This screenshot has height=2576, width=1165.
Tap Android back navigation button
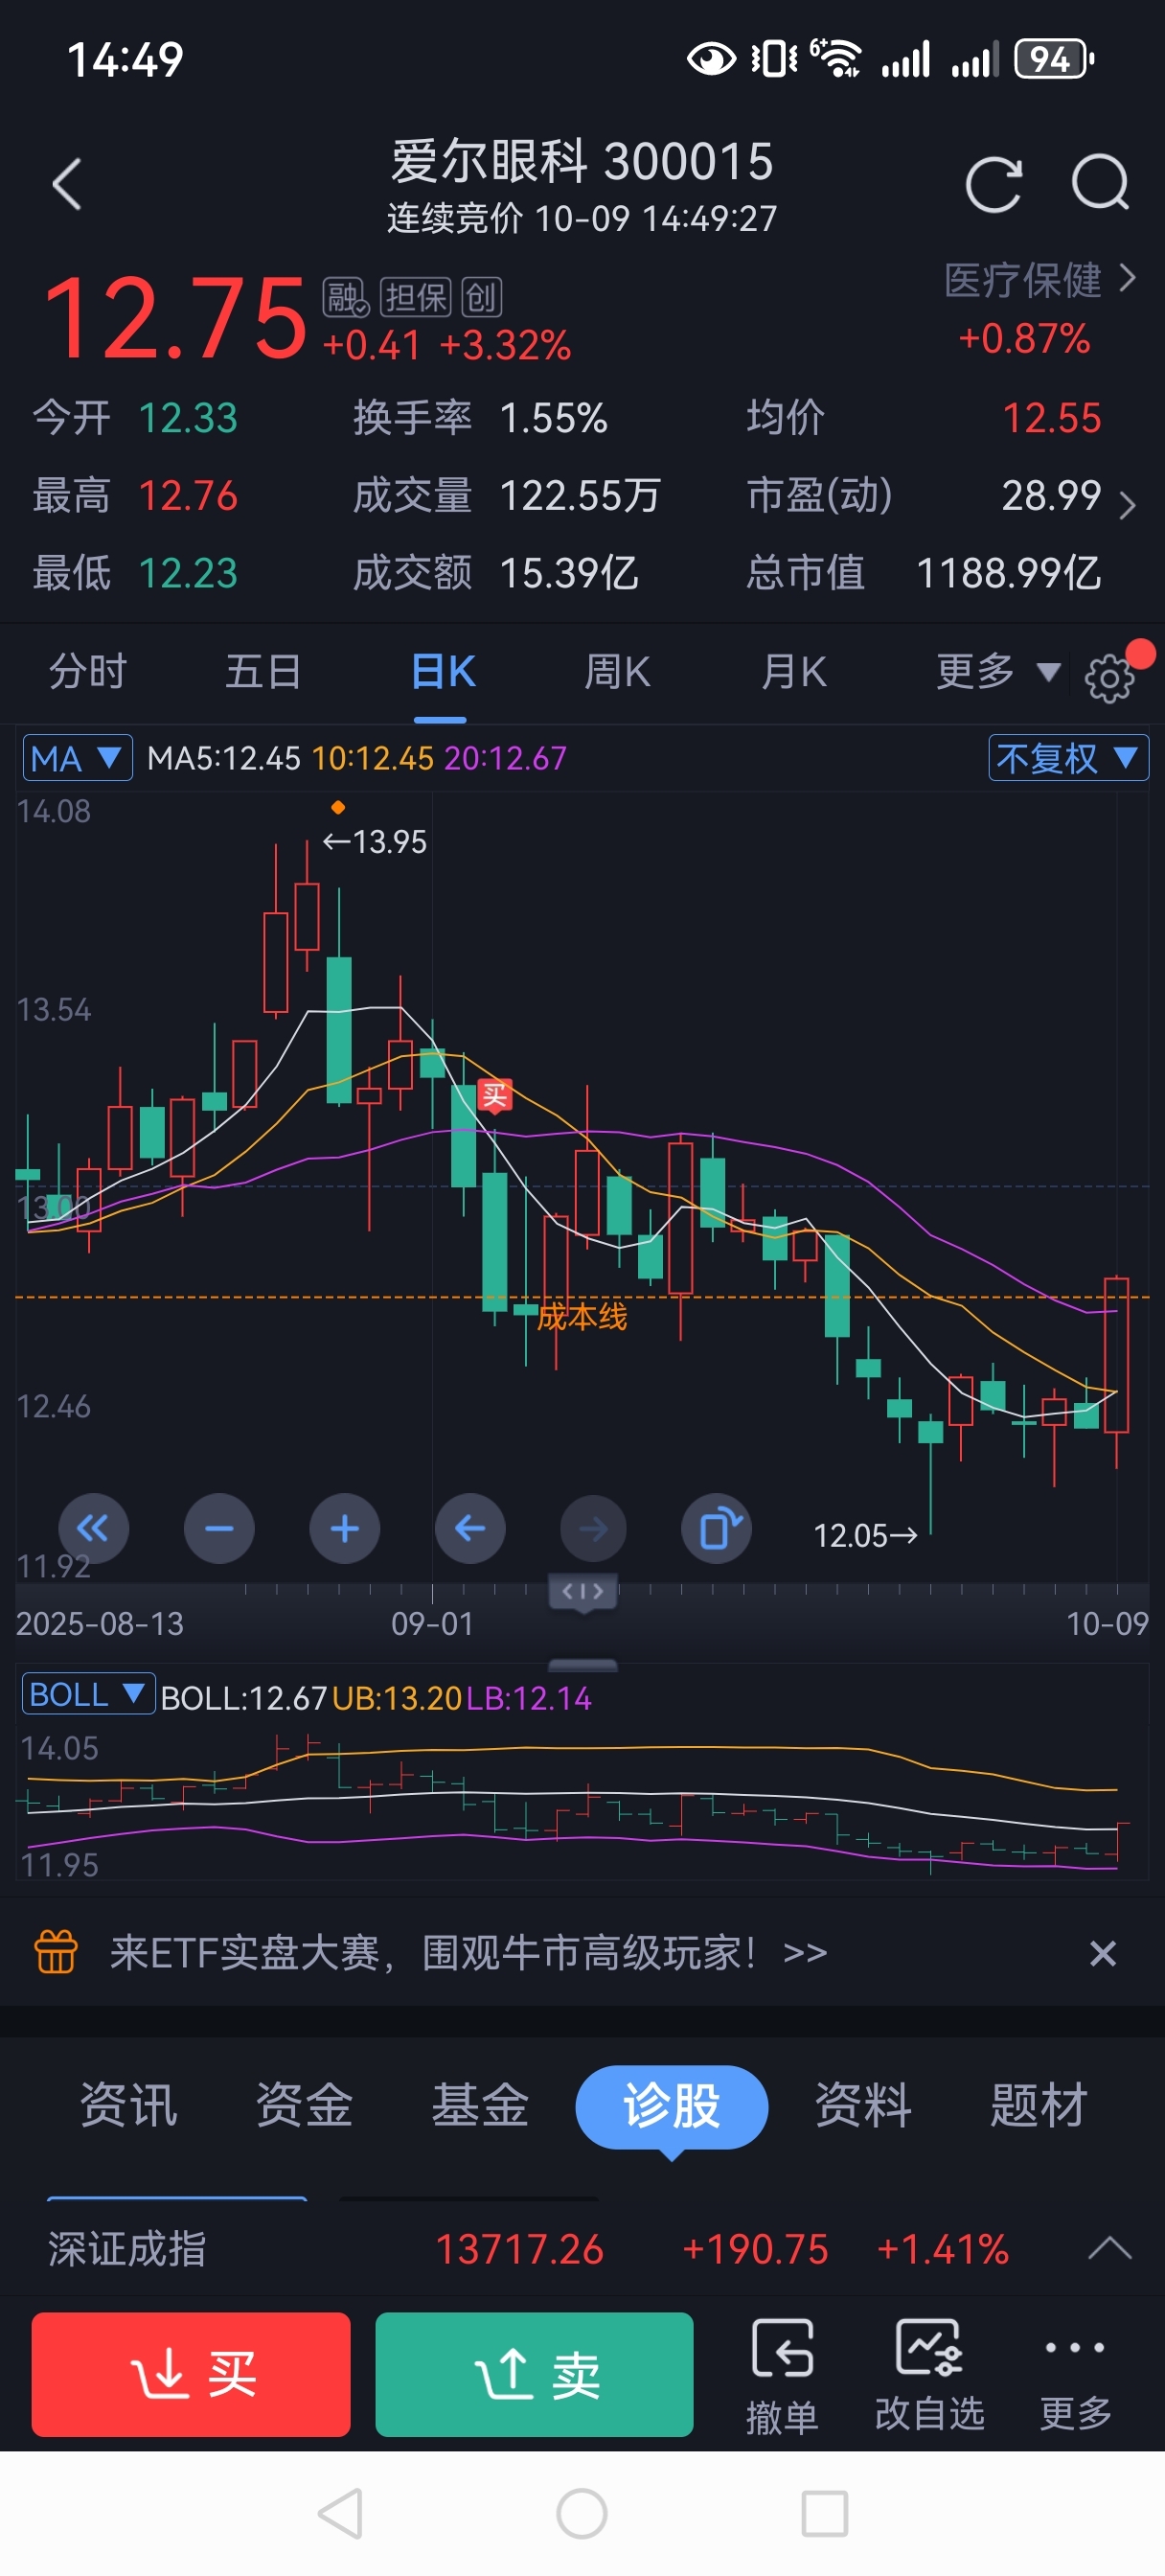tap(341, 2513)
